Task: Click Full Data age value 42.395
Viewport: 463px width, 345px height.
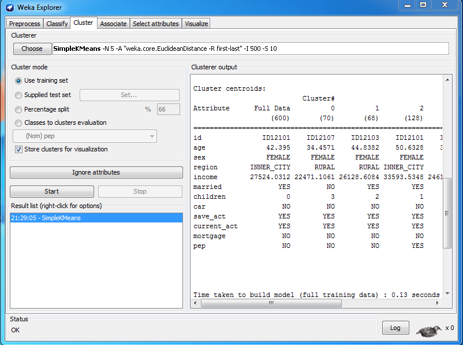Action: coord(278,147)
